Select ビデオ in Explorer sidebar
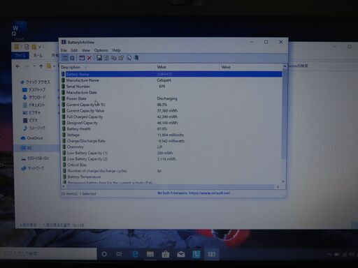Viewport: 358px width, 268px height. point(31,120)
